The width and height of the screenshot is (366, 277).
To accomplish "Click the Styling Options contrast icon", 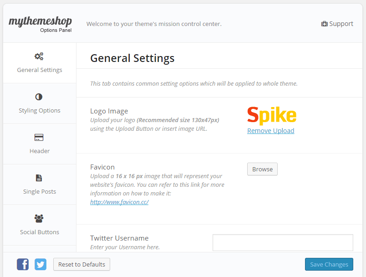I will [39, 97].
